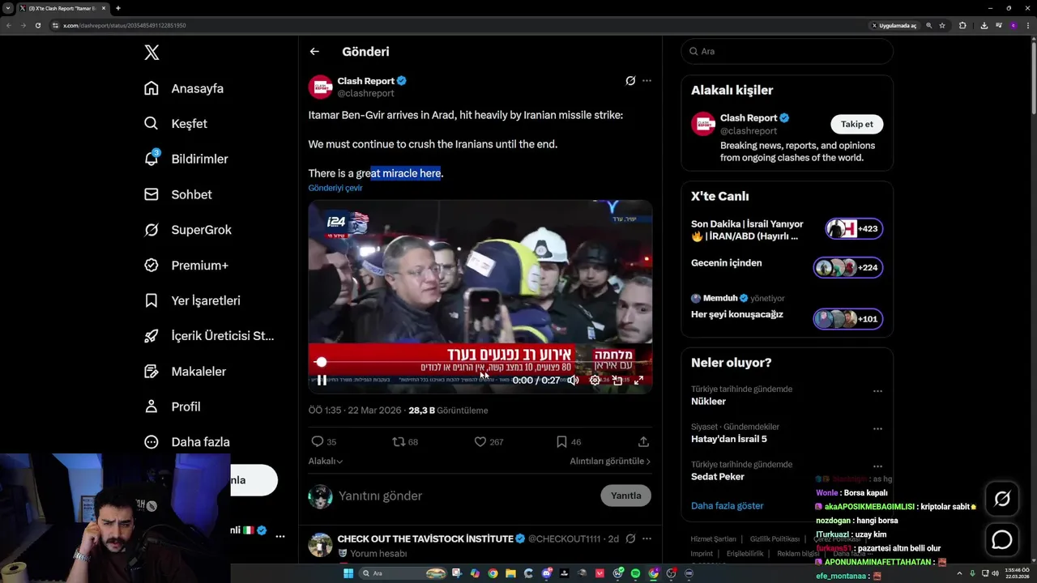Click the Grok icon on Clash Report post
1037x583 pixels.
630,81
